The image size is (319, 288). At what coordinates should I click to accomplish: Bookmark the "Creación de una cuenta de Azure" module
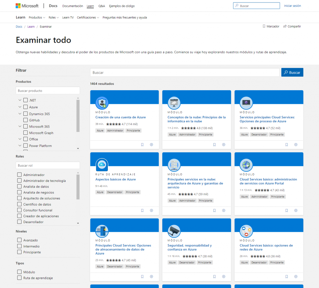coord(142,144)
